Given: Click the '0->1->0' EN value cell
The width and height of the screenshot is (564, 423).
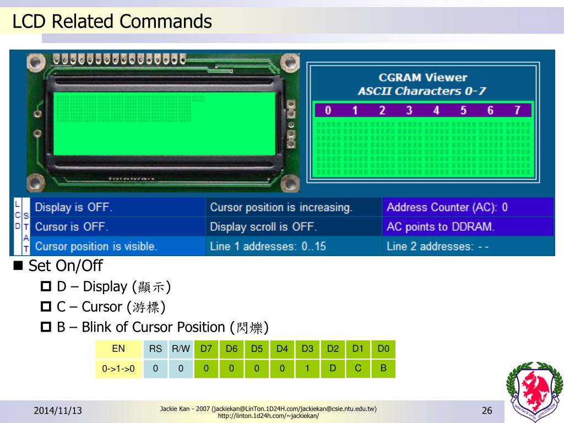Looking at the screenshot, I should pos(118,368).
